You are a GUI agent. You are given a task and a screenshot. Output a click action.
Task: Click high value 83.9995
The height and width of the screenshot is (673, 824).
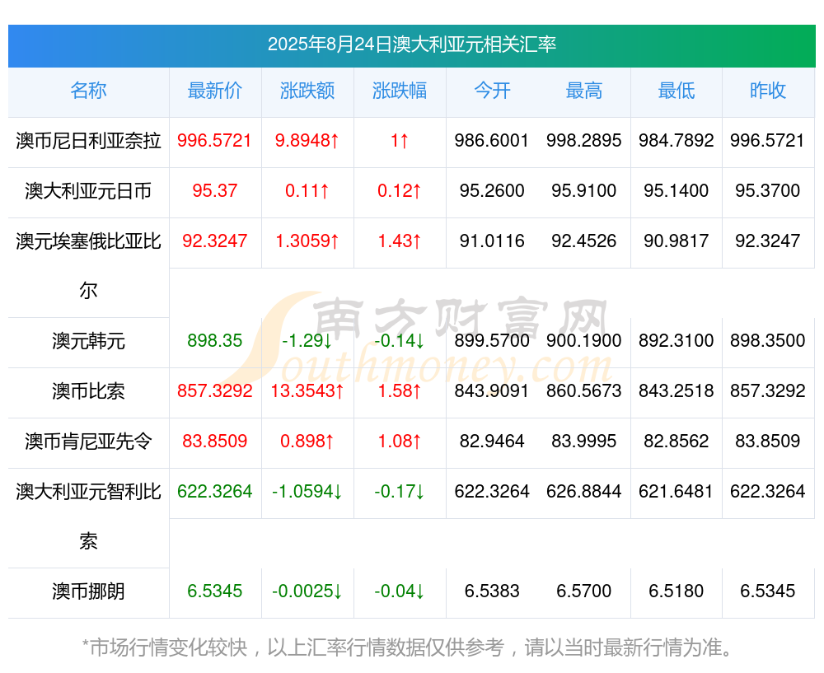click(x=584, y=441)
